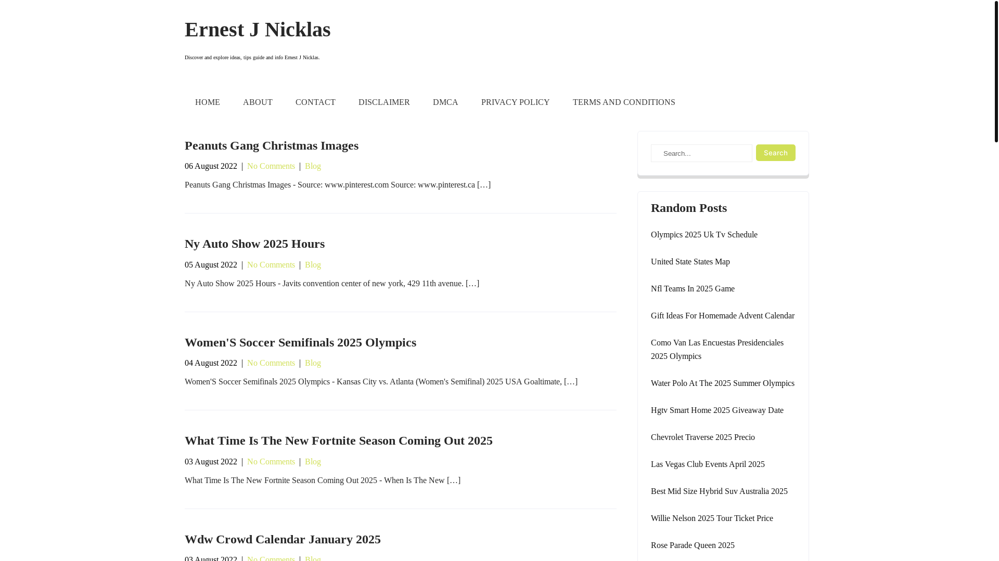Open Como Van Las Encuestas Presidenciales post
Screen dimensions: 999x561
[717, 350]
